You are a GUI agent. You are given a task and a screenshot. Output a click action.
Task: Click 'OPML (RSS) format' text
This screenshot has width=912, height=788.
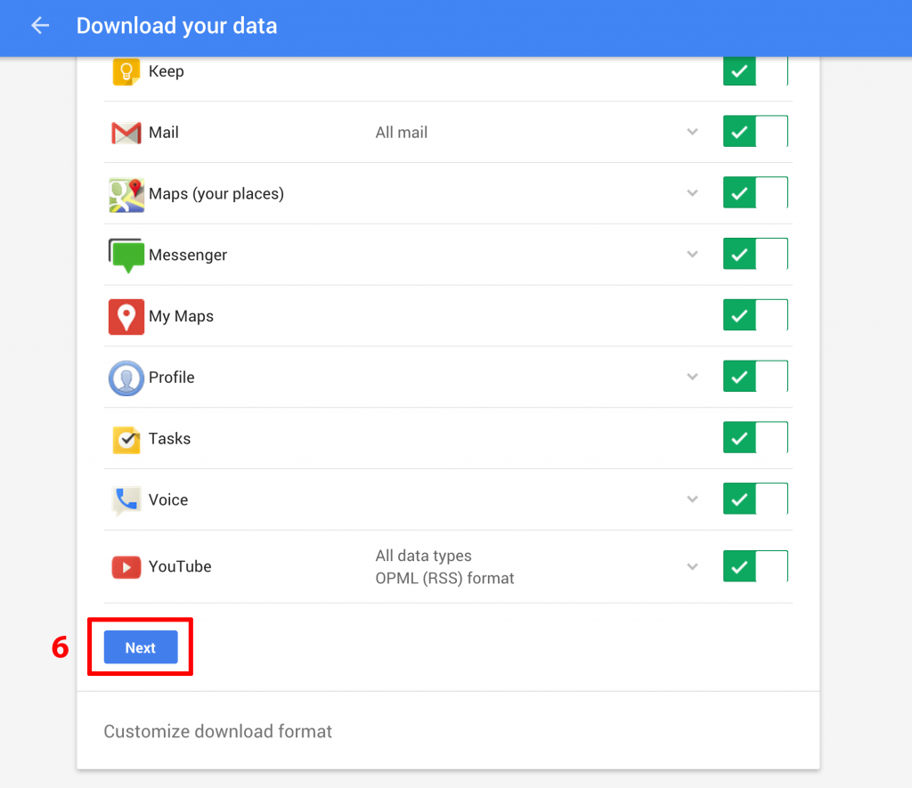tap(445, 578)
